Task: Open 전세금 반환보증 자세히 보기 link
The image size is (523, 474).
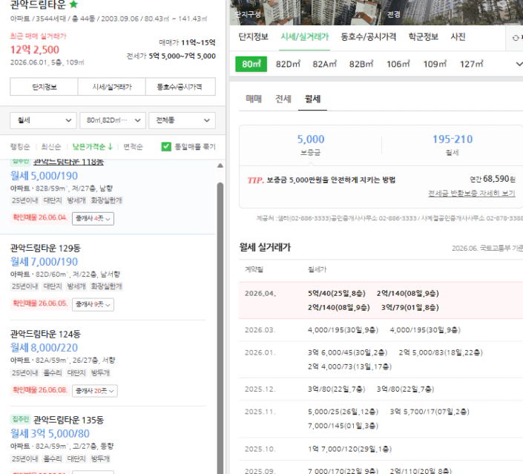Action: pyautogui.click(x=471, y=194)
